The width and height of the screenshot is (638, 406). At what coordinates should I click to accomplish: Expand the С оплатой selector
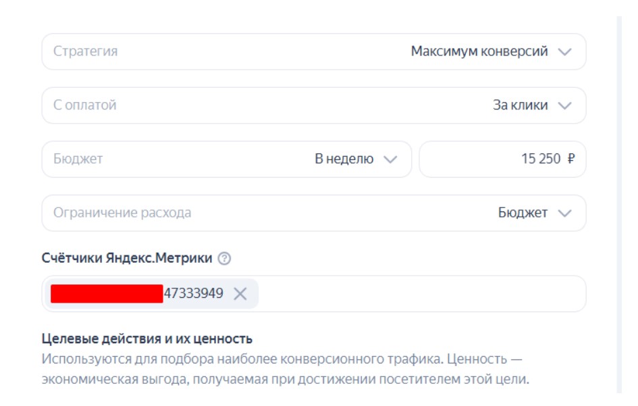[313, 106]
